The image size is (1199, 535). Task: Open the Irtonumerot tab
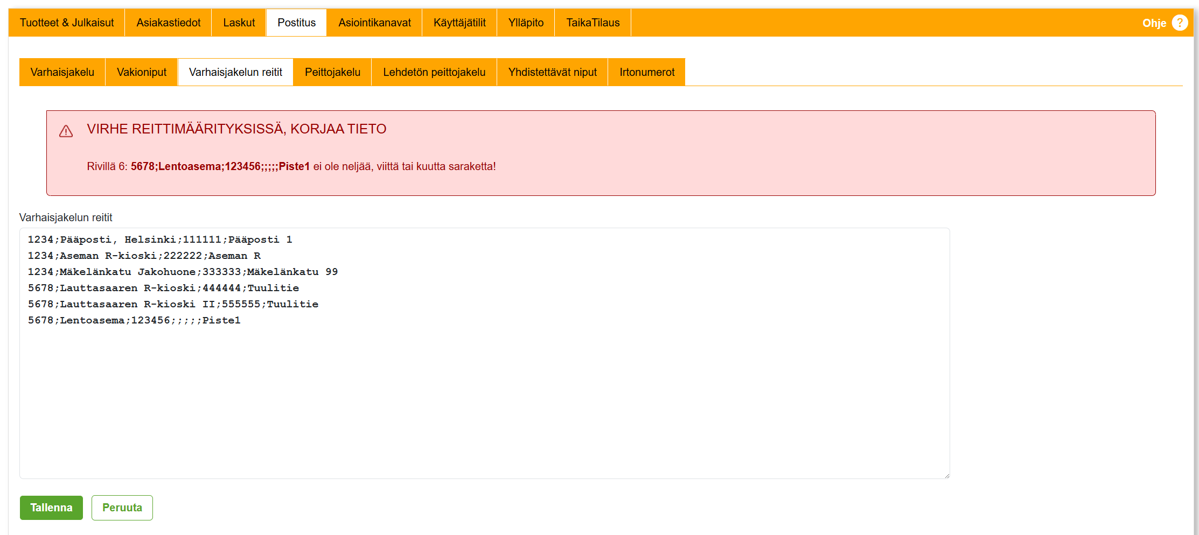(646, 72)
